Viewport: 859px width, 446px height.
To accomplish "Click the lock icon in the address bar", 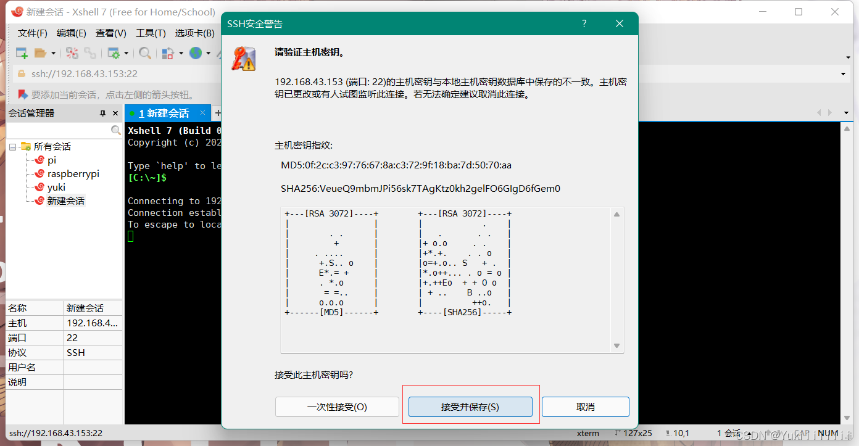I will (x=22, y=74).
